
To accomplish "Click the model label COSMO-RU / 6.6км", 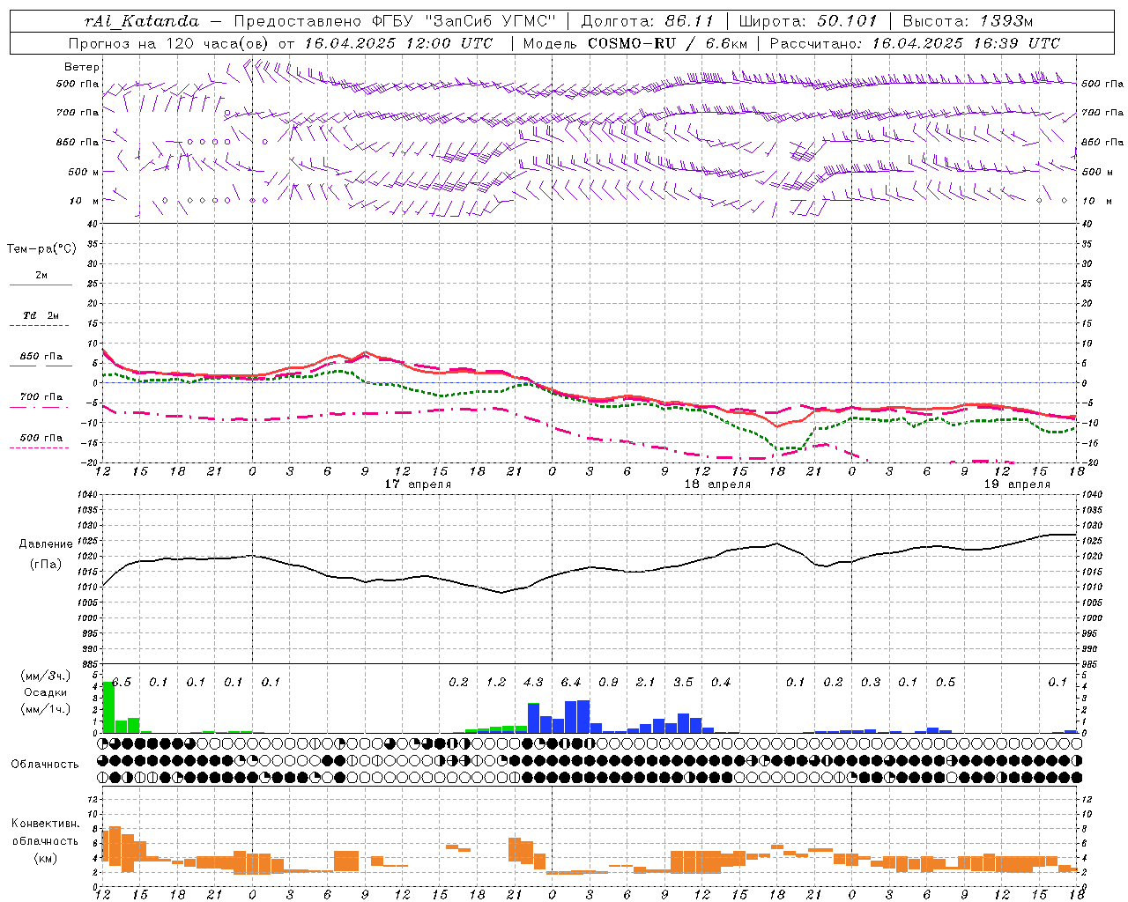I will click(x=668, y=43).
